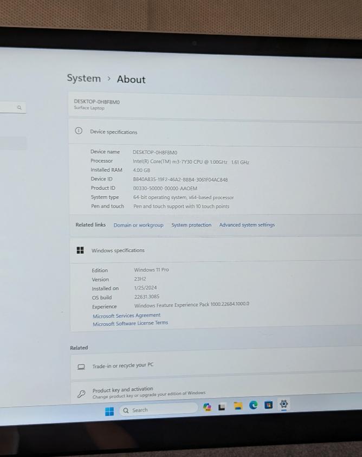Click the taskbar Search box
Image resolution: width=362 pixels, height=457 pixels.
coord(158,409)
